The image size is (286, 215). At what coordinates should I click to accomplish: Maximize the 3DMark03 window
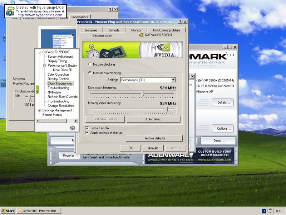pos(230,47)
